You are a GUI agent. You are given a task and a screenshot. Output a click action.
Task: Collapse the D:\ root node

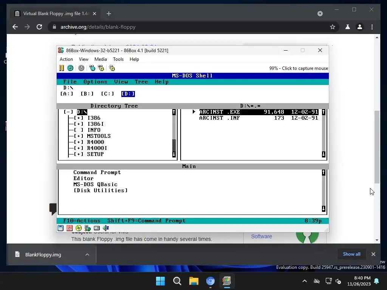68,112
